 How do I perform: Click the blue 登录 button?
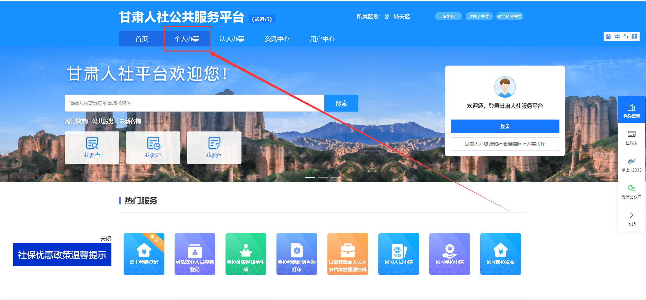[505, 126]
